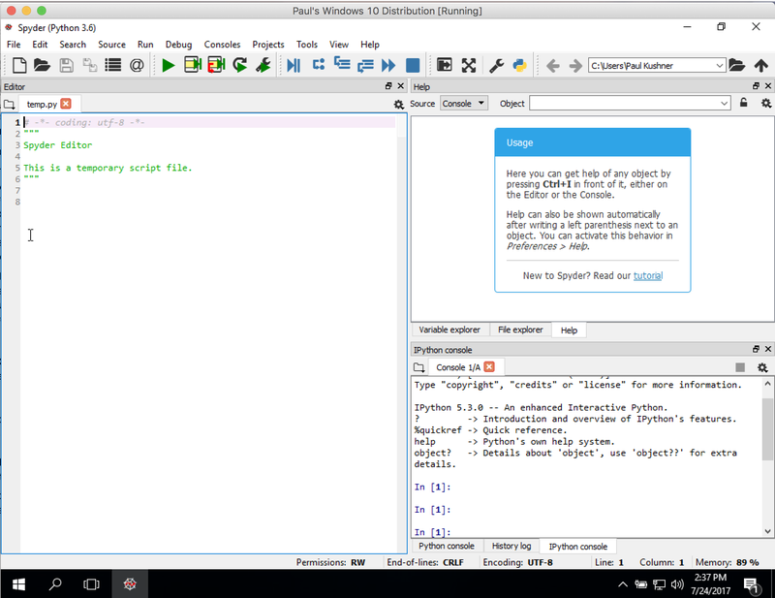Change to parent directory up arrow
775x598 pixels.
761,65
